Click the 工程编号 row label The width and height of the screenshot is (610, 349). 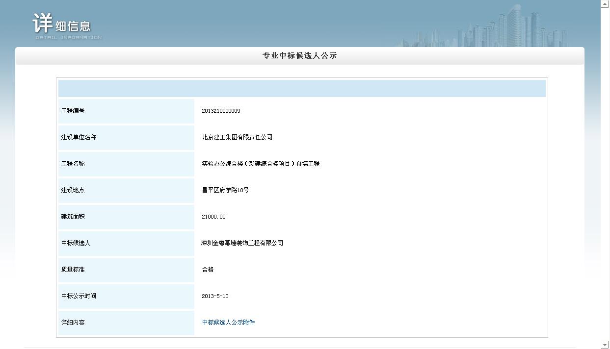(x=73, y=111)
